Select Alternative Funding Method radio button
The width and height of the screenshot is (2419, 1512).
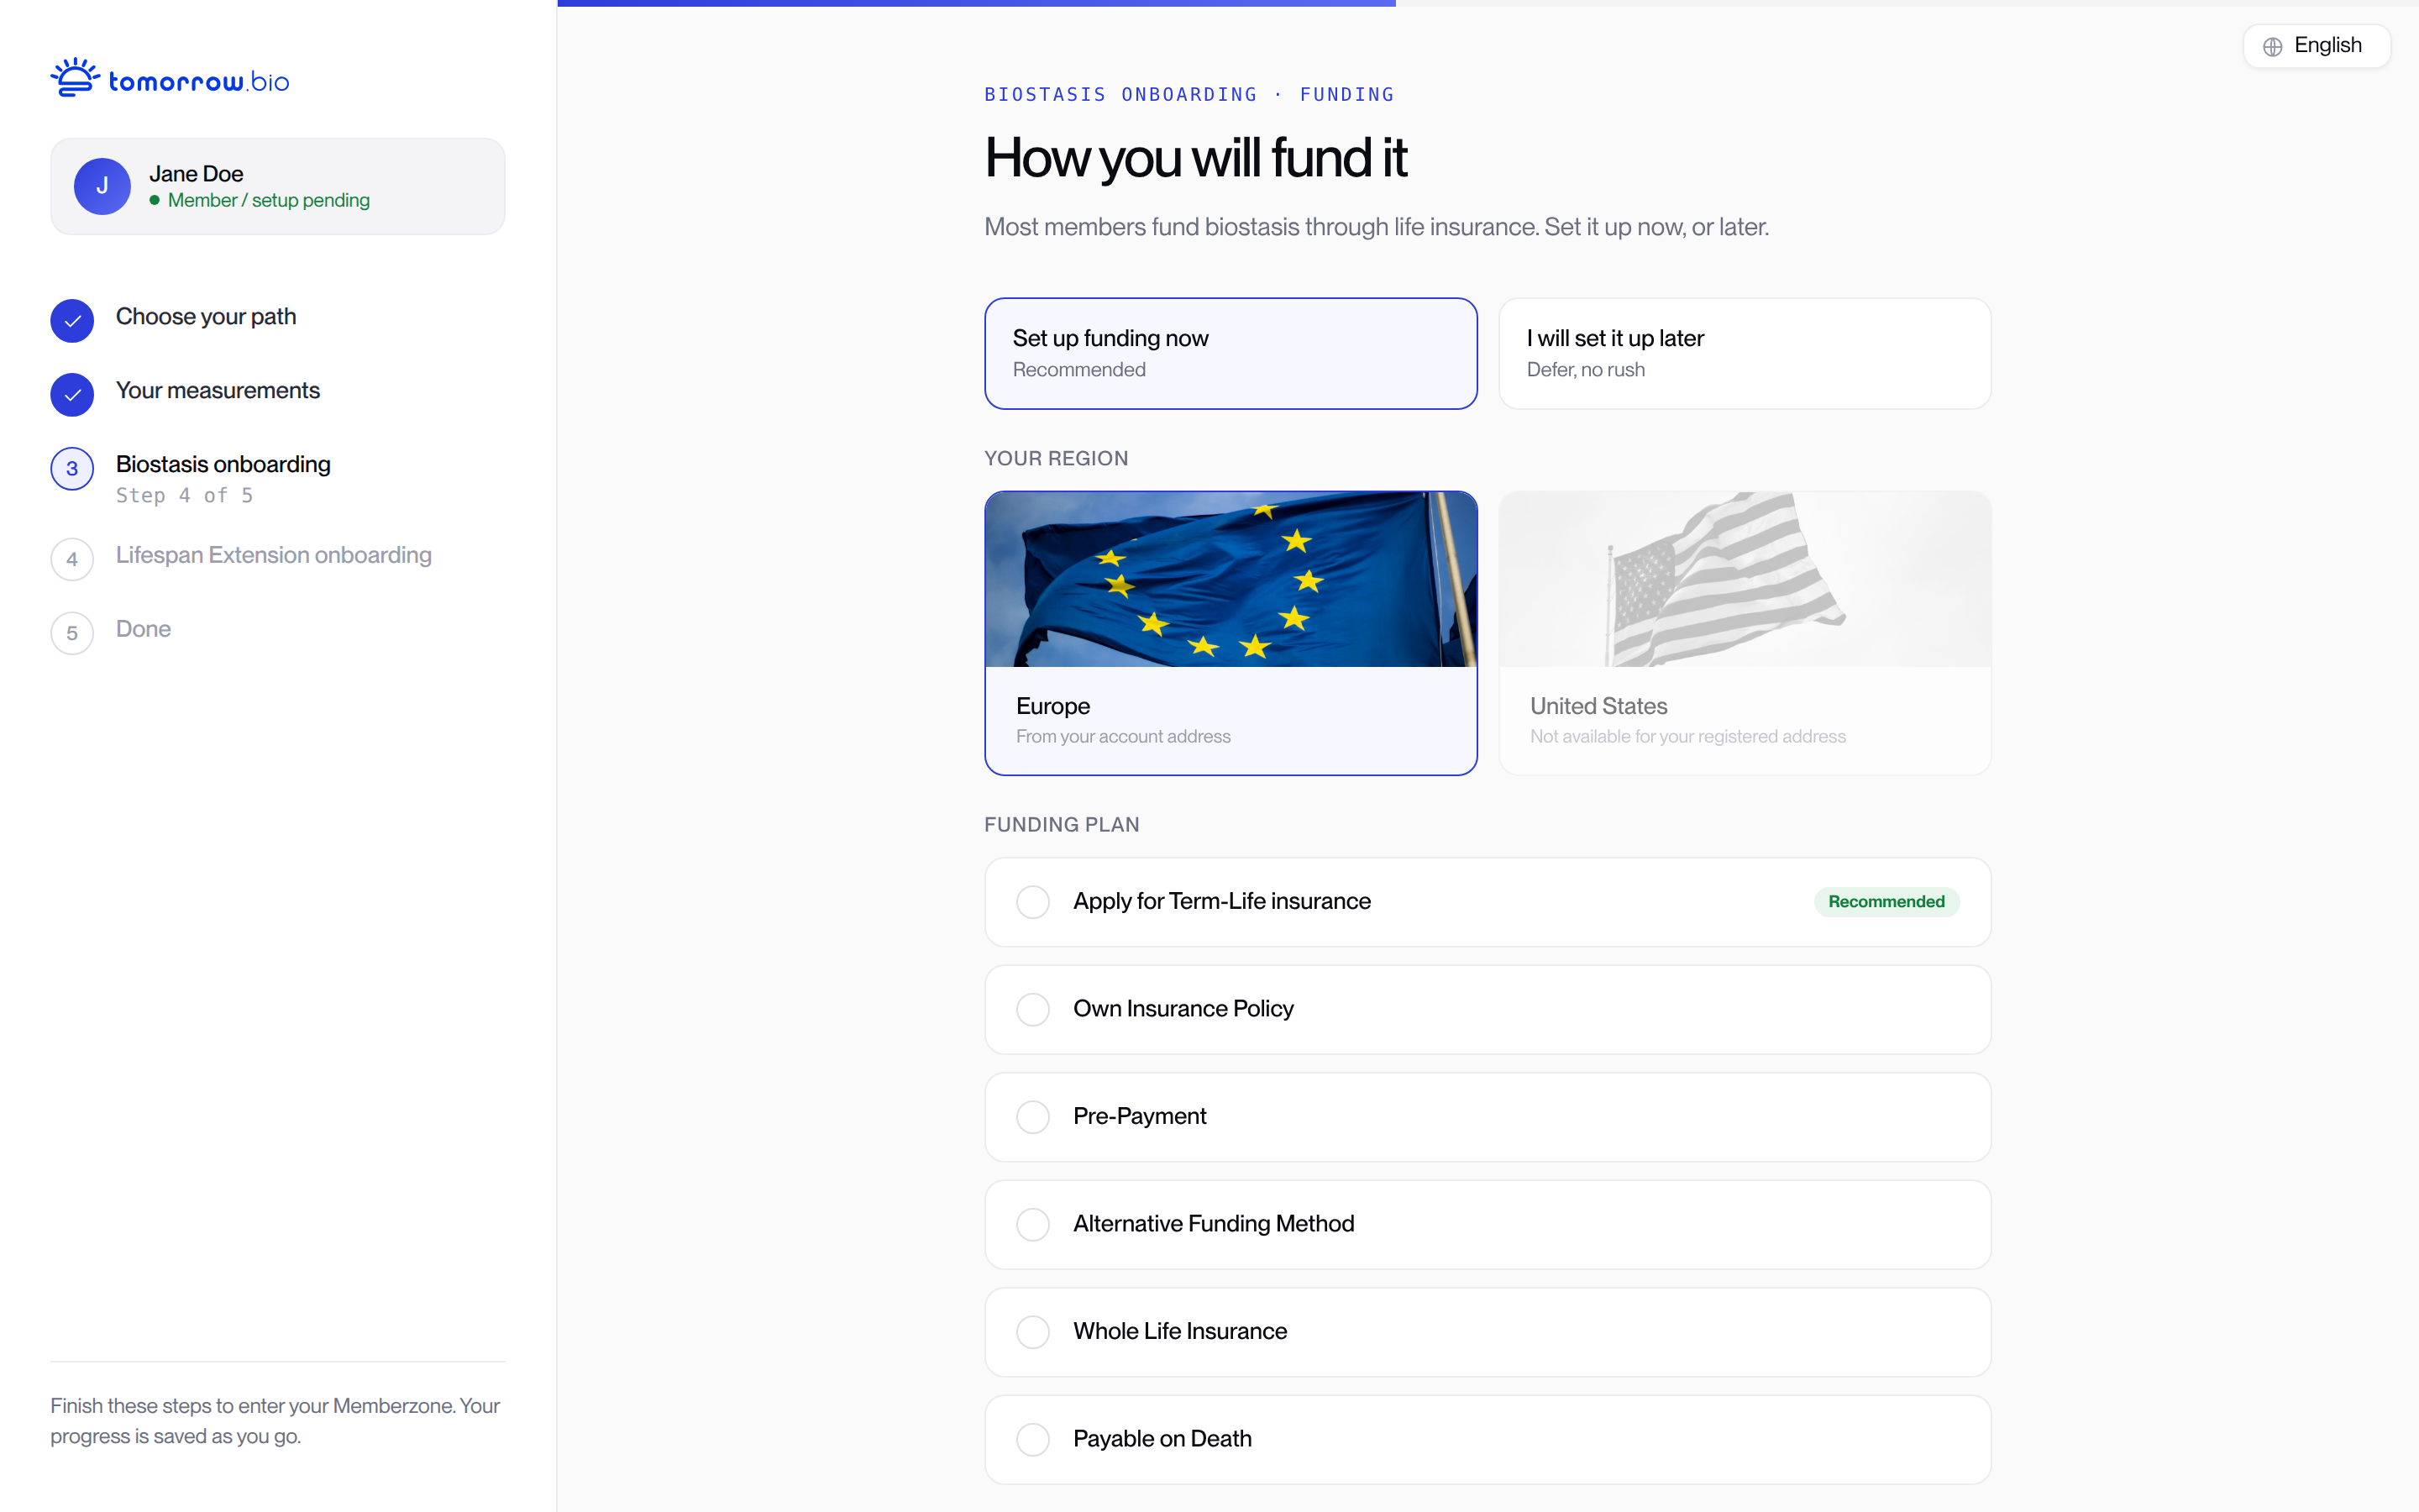[x=1032, y=1224]
